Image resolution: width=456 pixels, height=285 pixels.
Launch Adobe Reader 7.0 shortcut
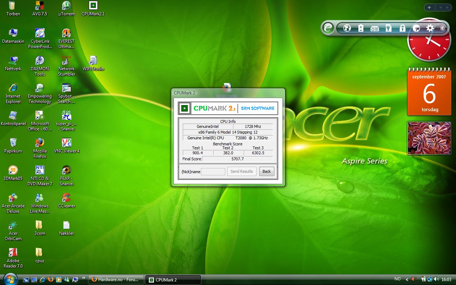pos(13,258)
